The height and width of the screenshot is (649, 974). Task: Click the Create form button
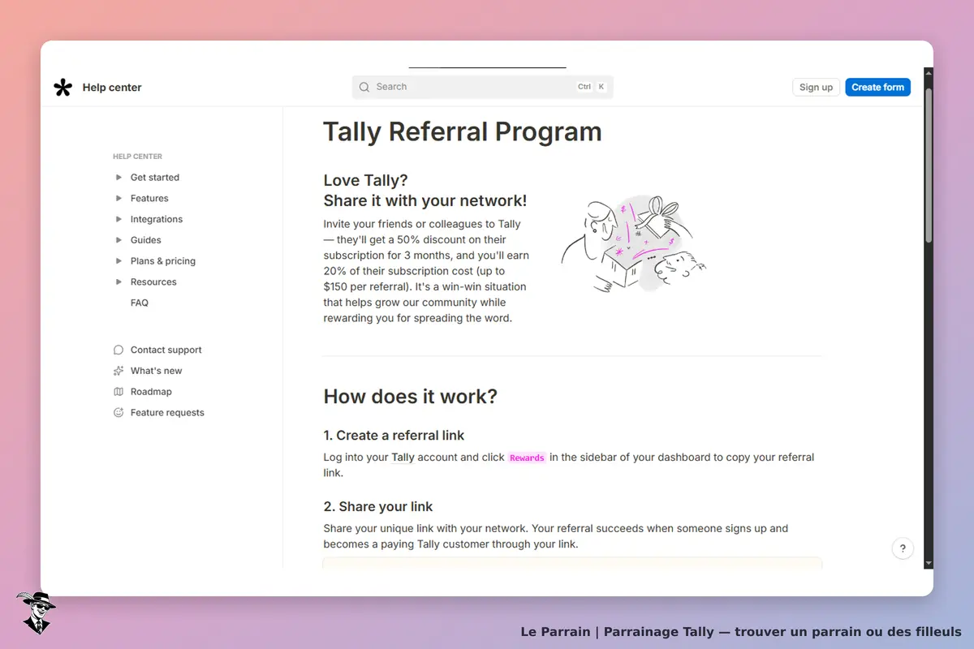coord(877,88)
